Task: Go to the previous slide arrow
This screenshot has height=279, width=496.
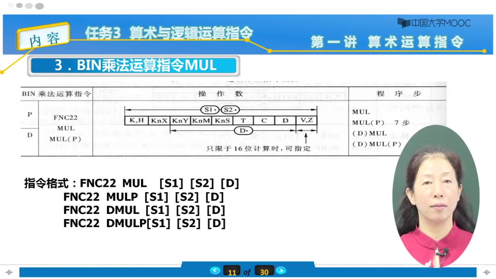Action: point(215,270)
